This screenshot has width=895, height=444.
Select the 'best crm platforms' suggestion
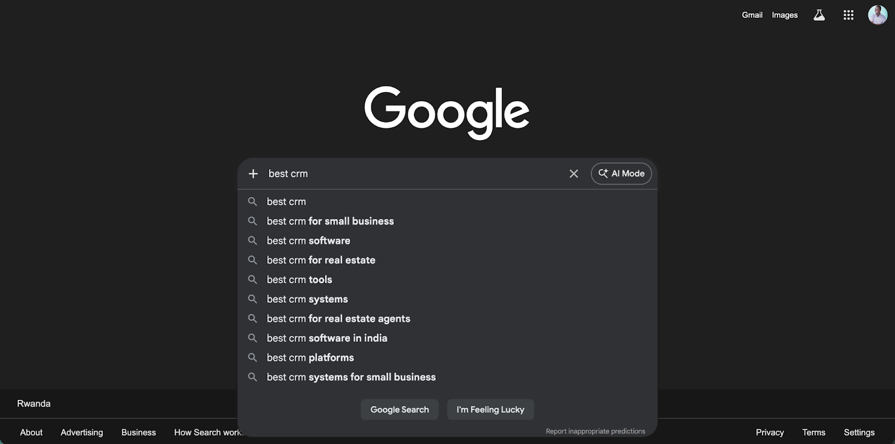(310, 357)
